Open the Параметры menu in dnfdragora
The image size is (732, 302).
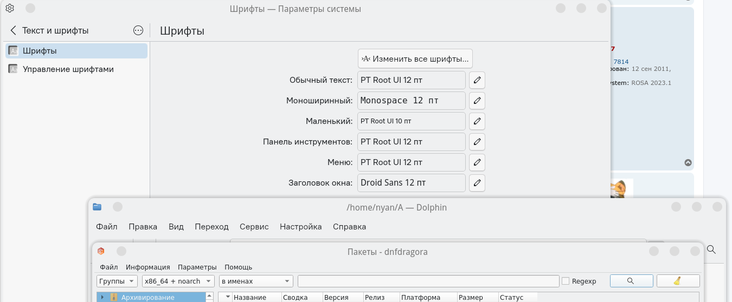(197, 267)
